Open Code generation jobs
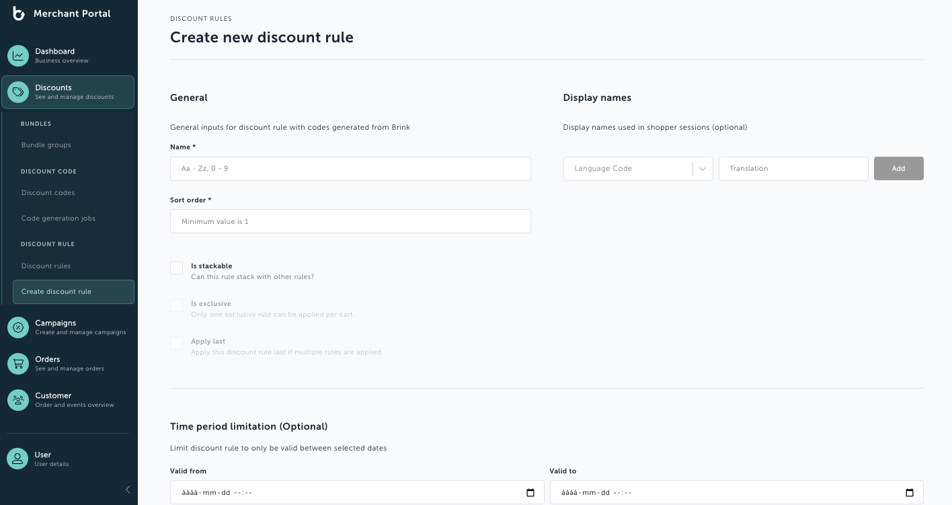 click(58, 219)
